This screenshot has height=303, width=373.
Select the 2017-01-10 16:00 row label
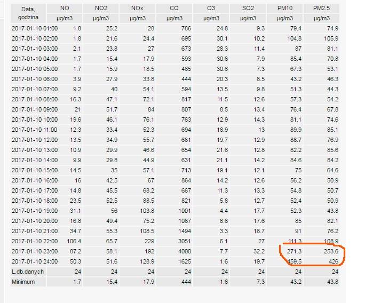(35, 180)
